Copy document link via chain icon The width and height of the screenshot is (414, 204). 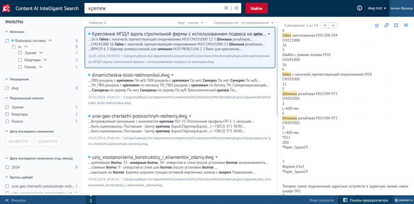[x=386, y=25]
